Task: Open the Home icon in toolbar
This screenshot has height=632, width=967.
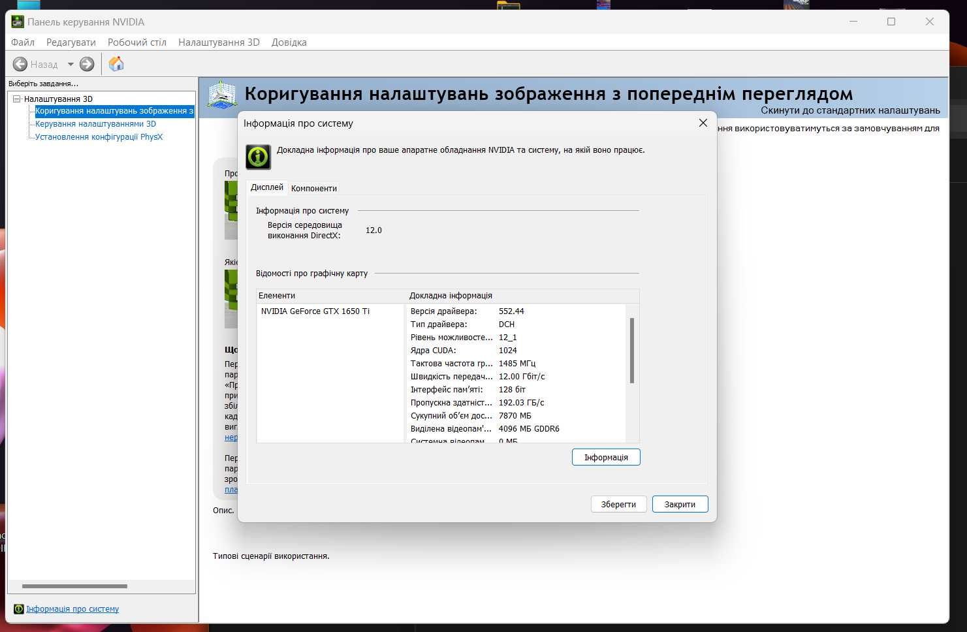Action: [x=116, y=64]
